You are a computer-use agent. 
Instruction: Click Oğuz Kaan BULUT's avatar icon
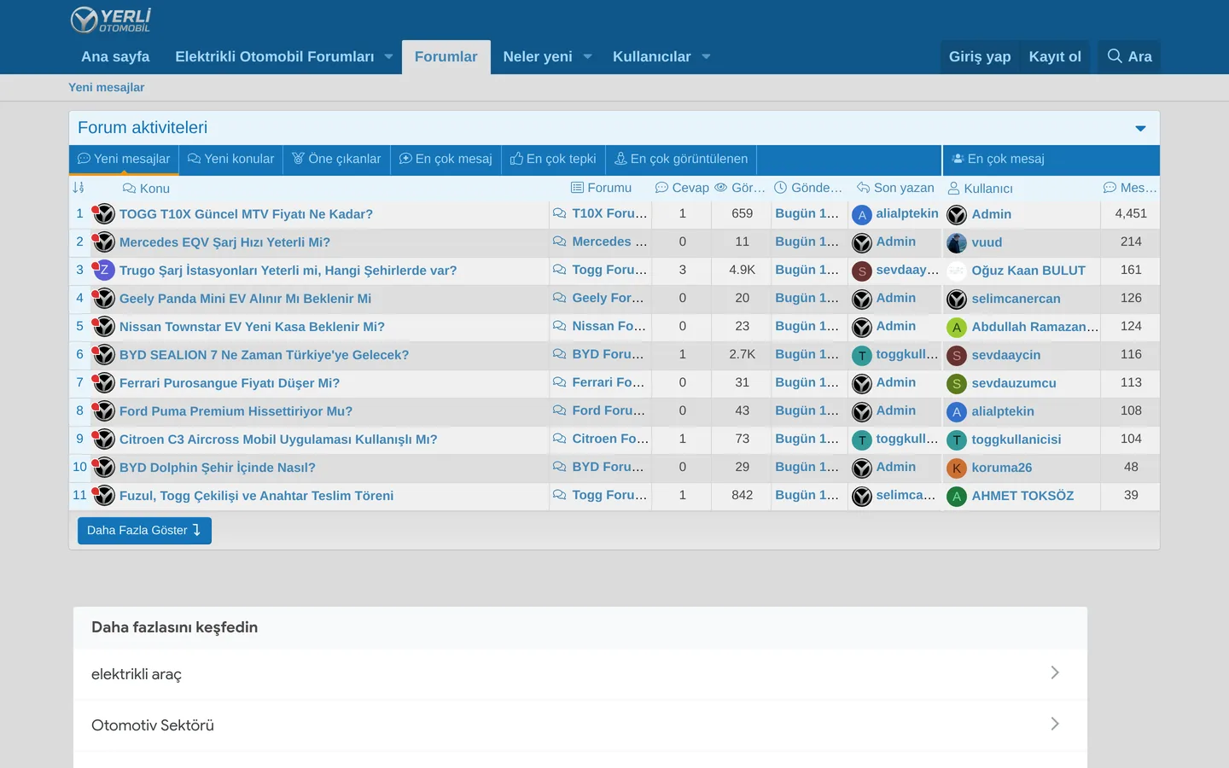957,271
